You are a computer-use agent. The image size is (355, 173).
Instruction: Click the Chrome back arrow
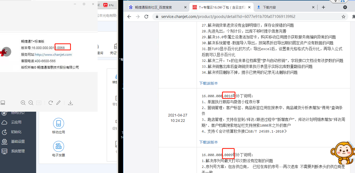129,17
